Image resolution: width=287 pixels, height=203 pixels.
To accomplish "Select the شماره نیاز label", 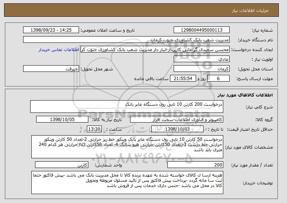I will pos(262,30).
